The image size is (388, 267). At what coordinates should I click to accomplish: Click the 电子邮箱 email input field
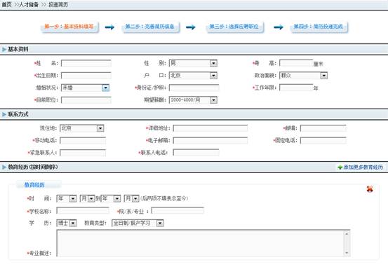210,140
